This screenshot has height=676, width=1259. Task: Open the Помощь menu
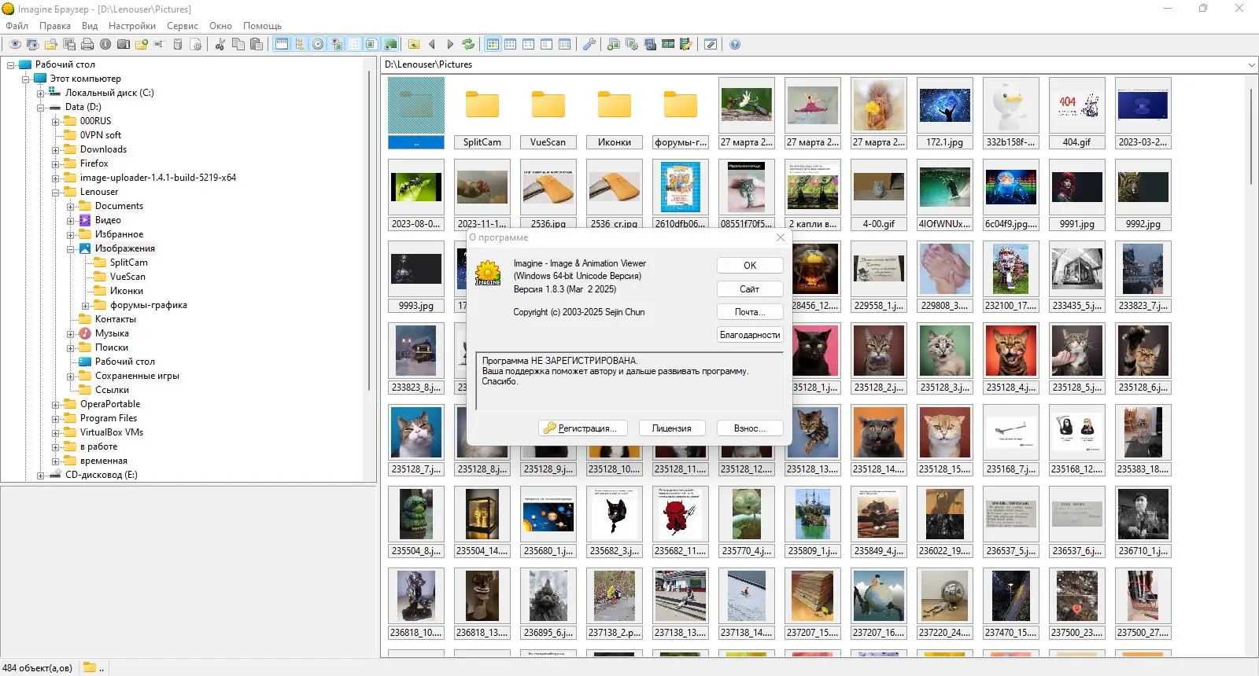click(262, 26)
